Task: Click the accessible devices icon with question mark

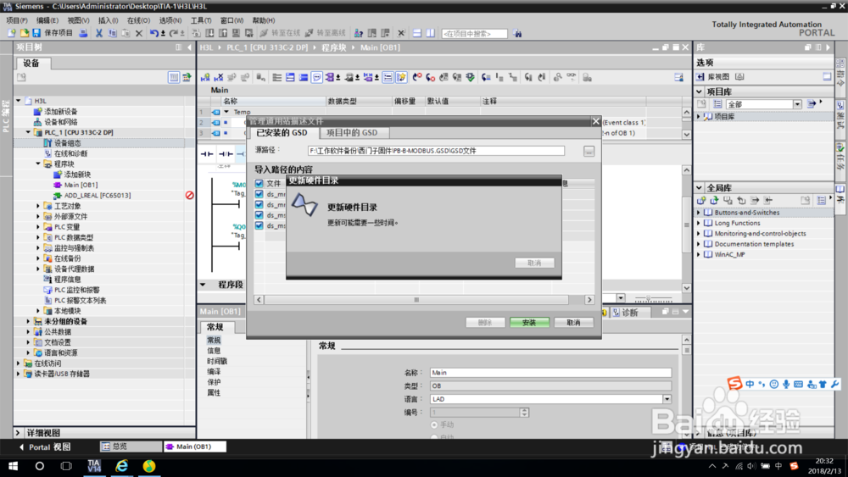Action: click(x=359, y=33)
